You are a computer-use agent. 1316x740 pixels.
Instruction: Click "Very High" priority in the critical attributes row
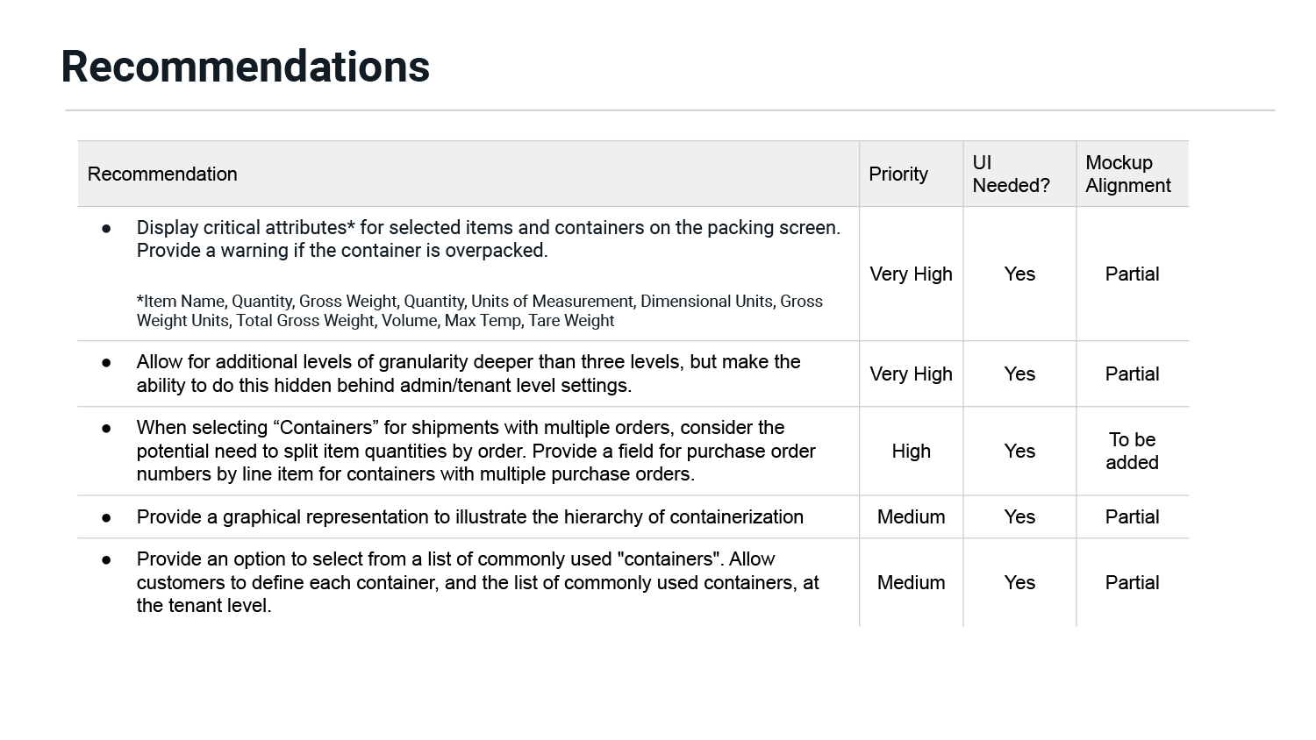point(911,274)
